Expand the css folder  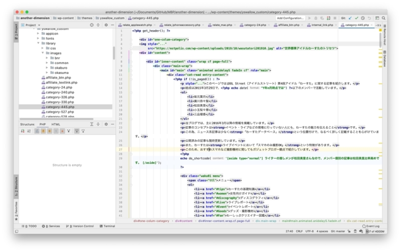pyautogui.click(x=43, y=48)
